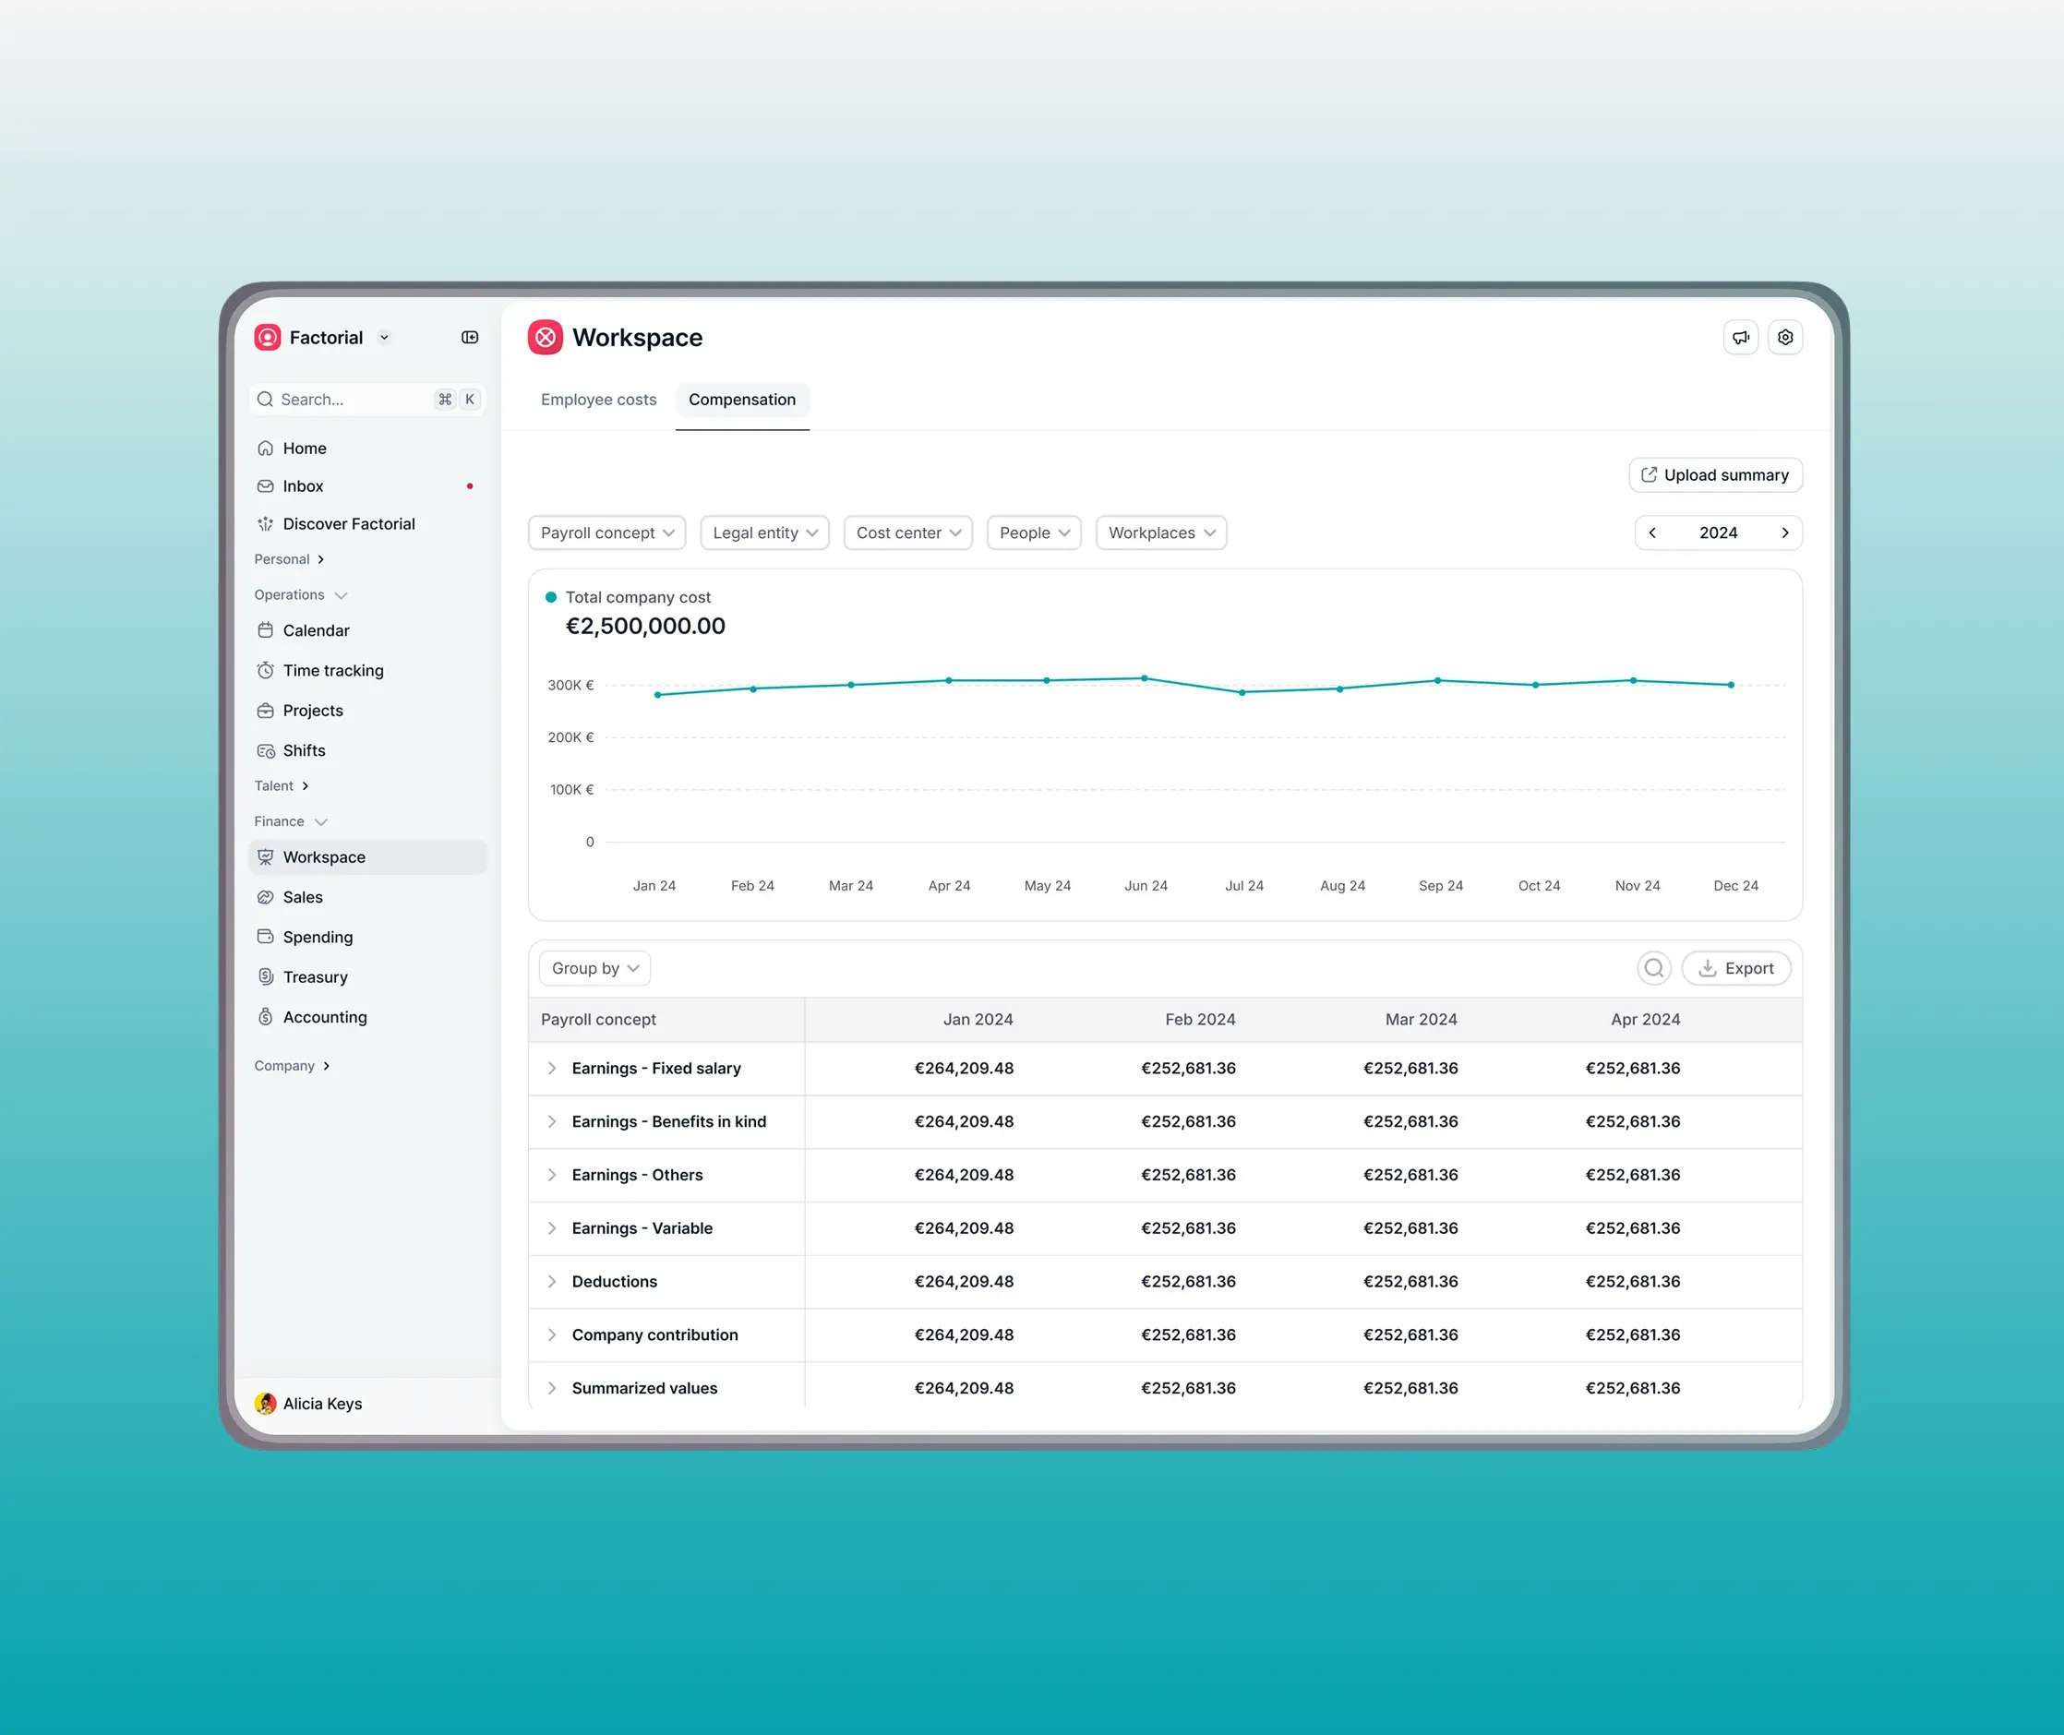Expand the Earnings - Fixed salary row
This screenshot has height=1735, width=2064.
[552, 1068]
